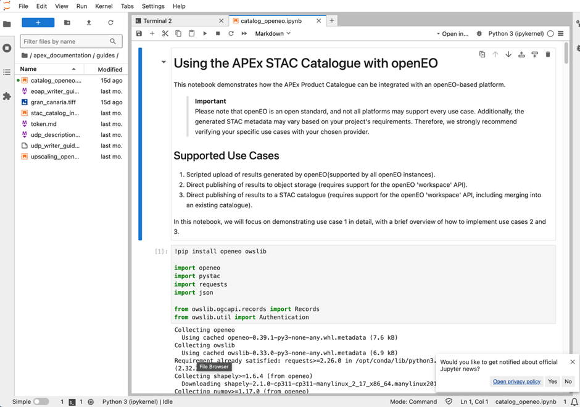
Task: Show the Table of Contents sidebar
Action: coord(7,72)
